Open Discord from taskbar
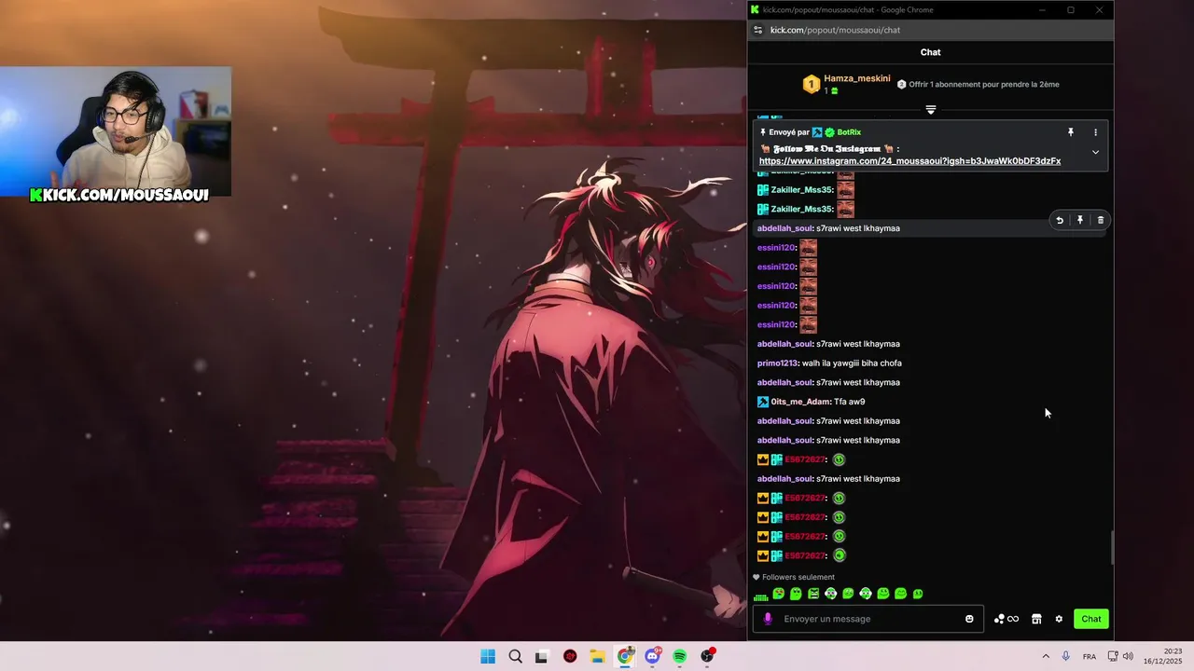1194x671 pixels. tap(653, 656)
